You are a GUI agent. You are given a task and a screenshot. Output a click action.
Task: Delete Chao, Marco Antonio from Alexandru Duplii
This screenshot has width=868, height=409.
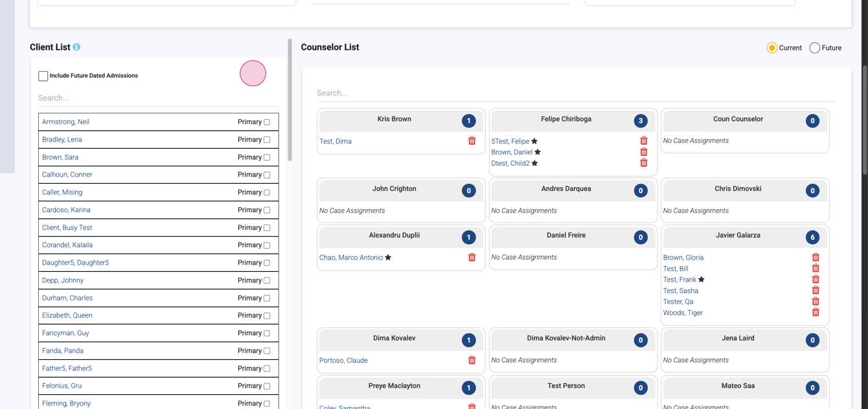point(472,257)
